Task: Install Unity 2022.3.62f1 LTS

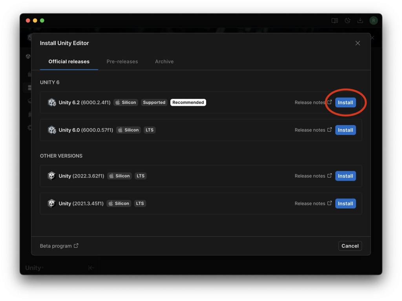Action: click(345, 176)
